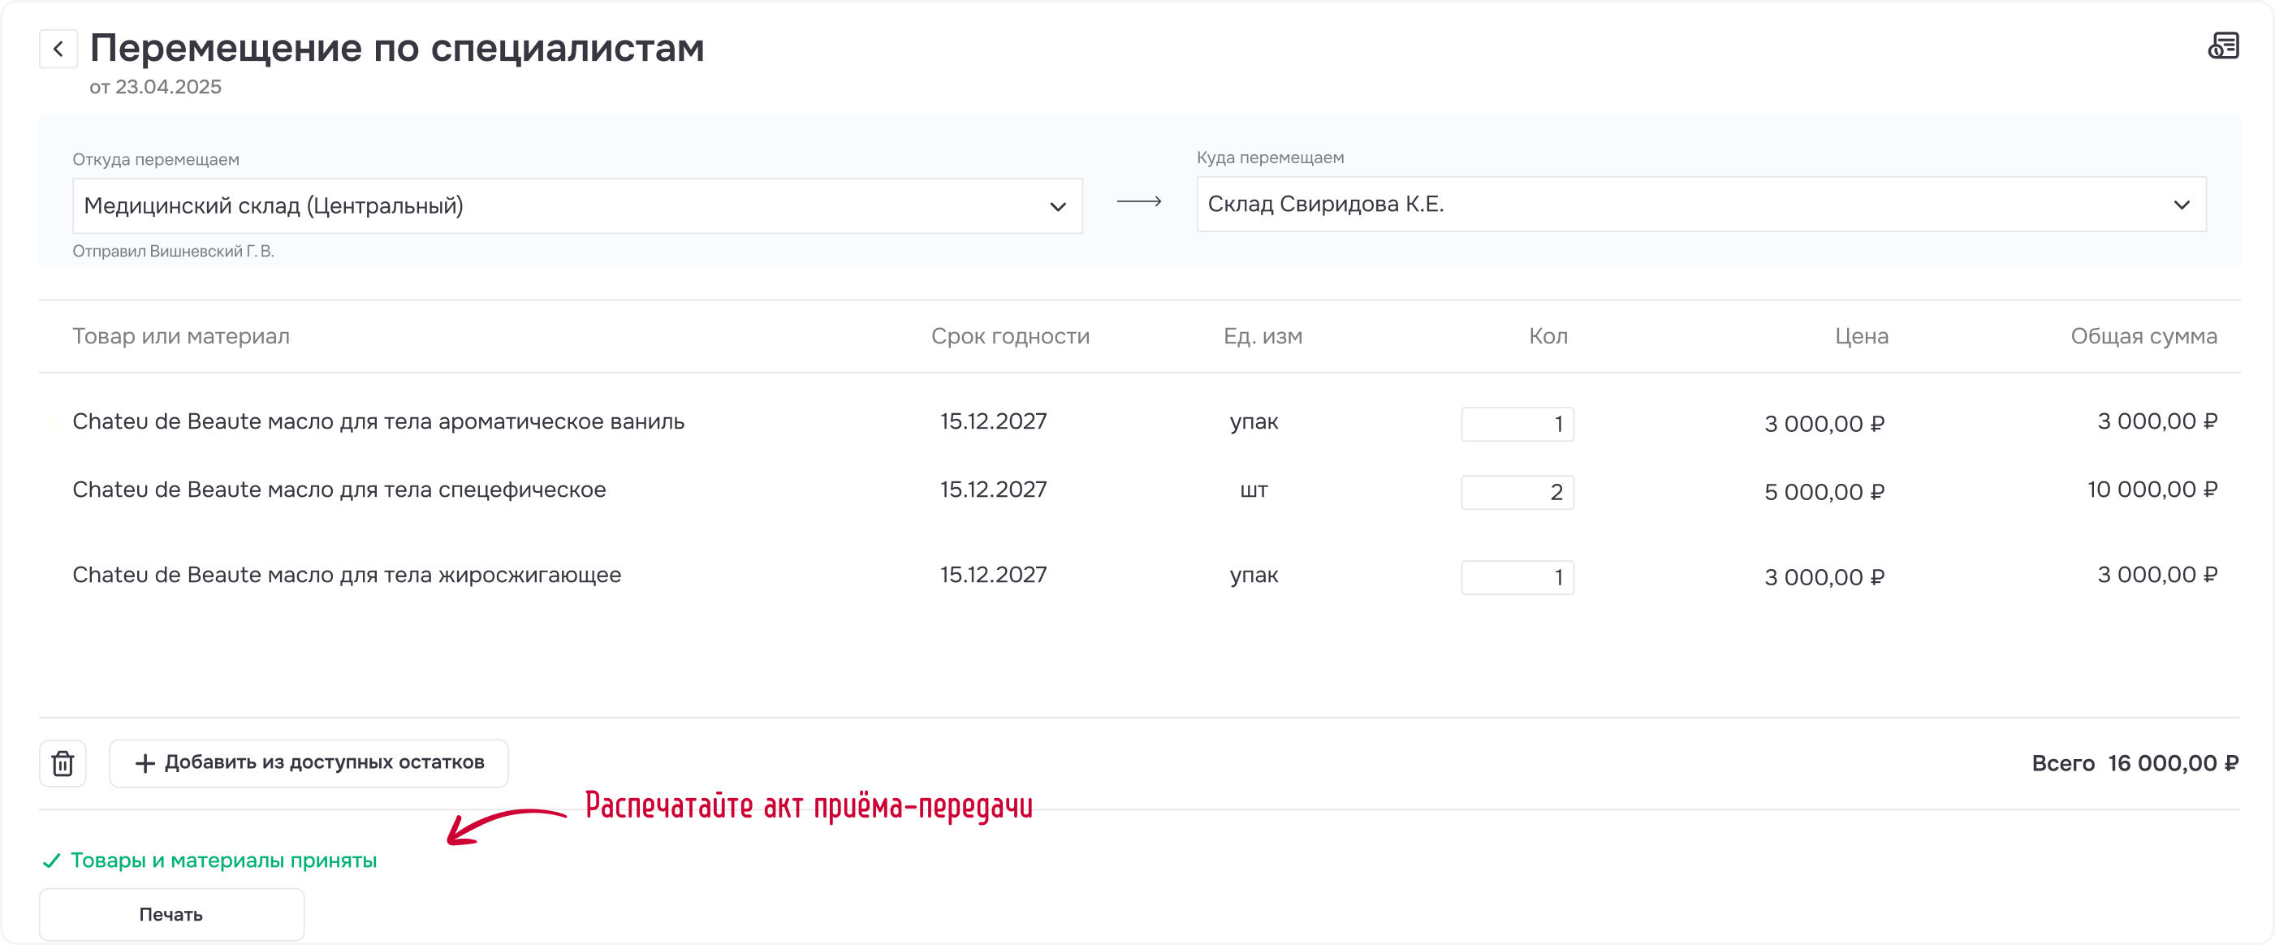Open the 'Медицинский склад (Центральный)' source dropdown

pos(577,205)
